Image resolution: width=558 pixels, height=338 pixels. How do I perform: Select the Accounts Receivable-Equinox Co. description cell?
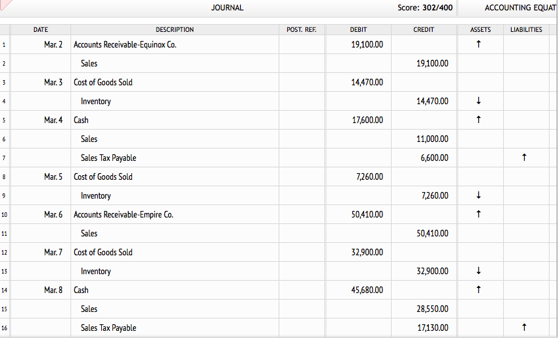[175, 45]
